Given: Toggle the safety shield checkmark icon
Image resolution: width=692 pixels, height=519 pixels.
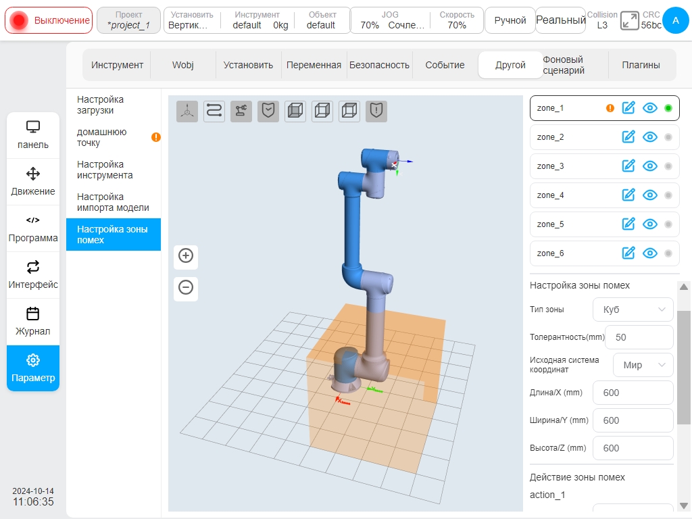Looking at the screenshot, I should [268, 111].
